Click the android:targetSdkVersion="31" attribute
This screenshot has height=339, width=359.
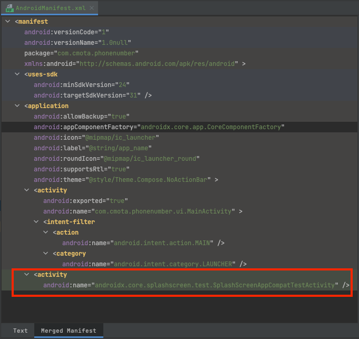click(x=93, y=95)
